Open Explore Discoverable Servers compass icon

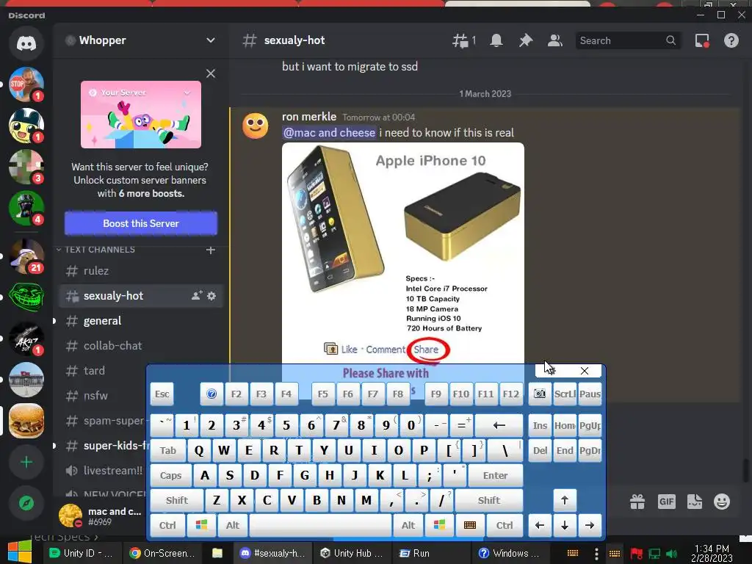pyautogui.click(x=26, y=502)
